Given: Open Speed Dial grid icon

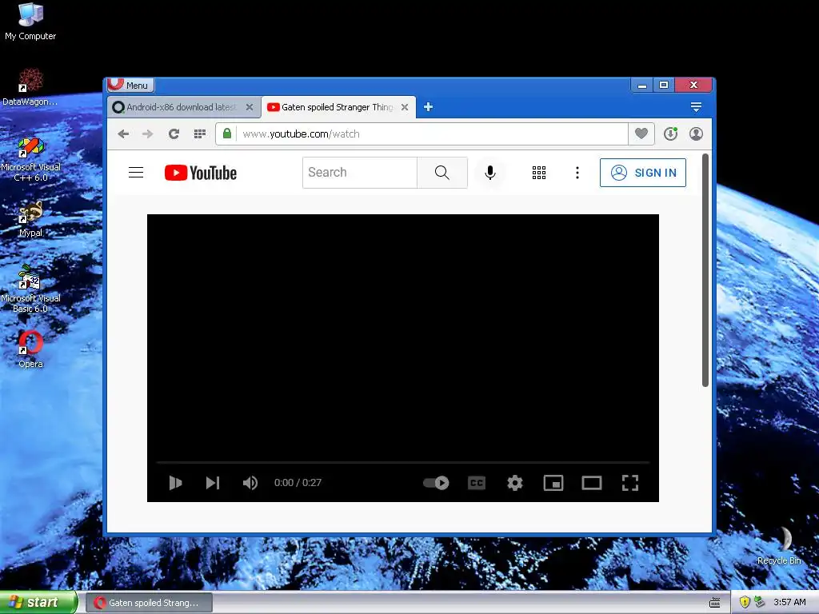Looking at the screenshot, I should 199,134.
